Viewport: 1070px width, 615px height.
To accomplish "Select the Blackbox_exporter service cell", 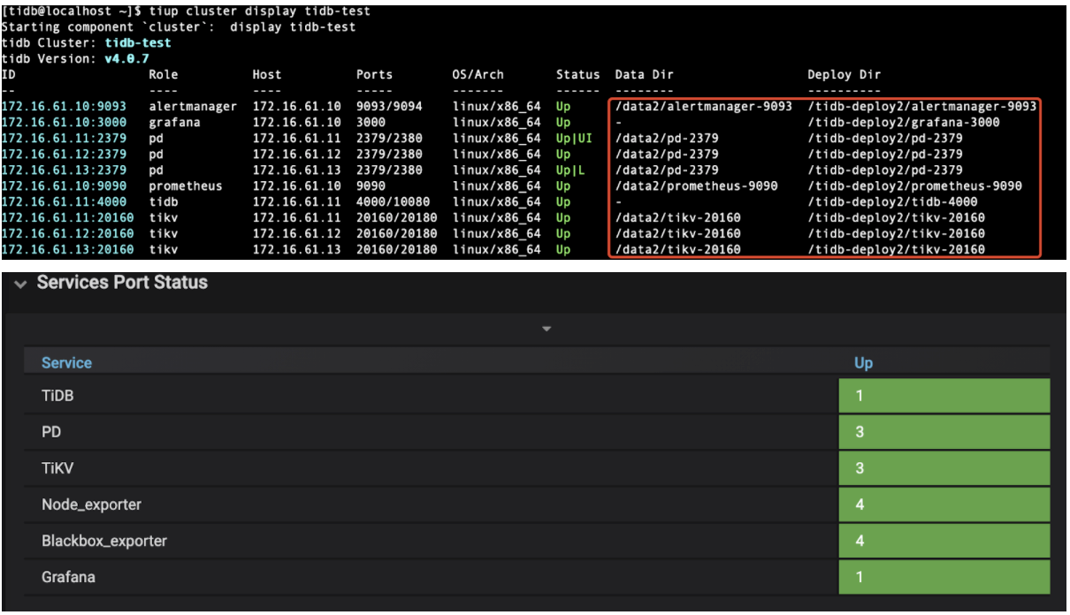I will click(431, 541).
